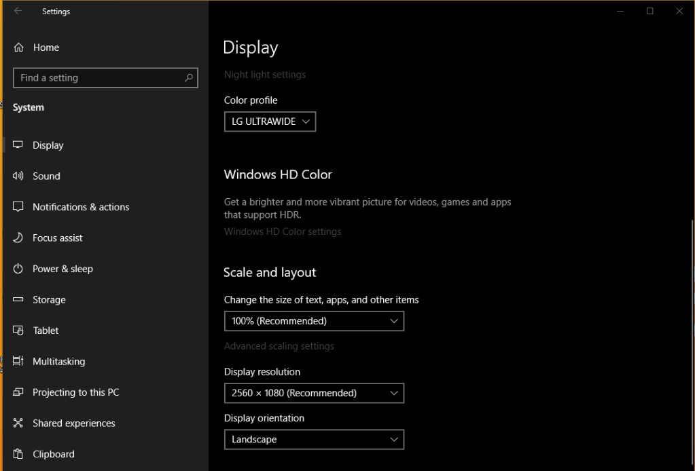Click the Focus assist moon icon
Screen dimensions: 695x471
click(x=18, y=238)
